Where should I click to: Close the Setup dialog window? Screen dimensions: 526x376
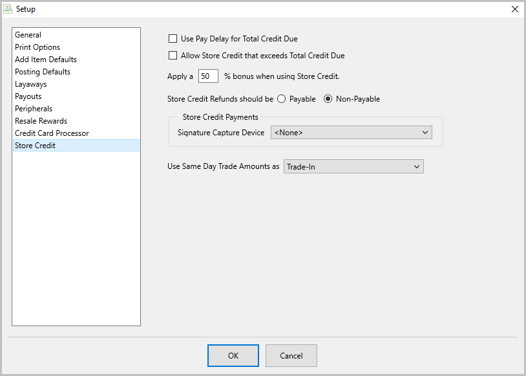[515, 9]
